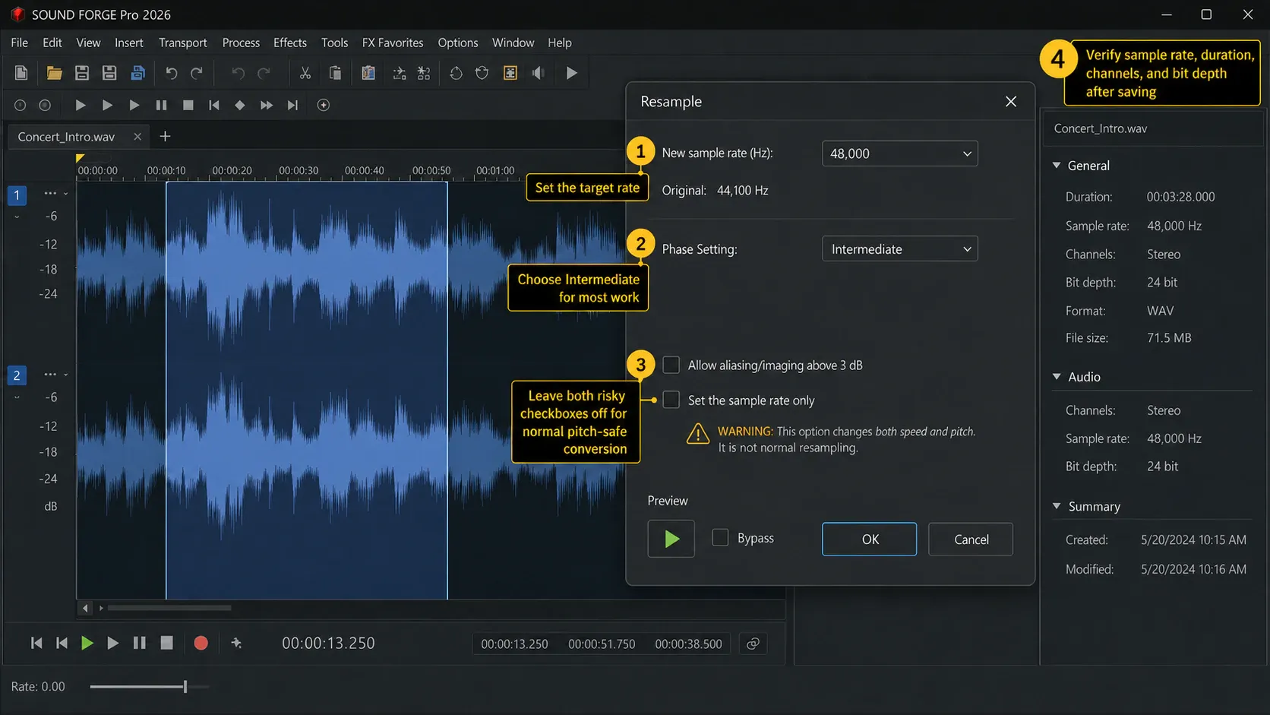The image size is (1270, 715).
Task: Click the fast-forward double arrow icon
Action: tap(267, 105)
